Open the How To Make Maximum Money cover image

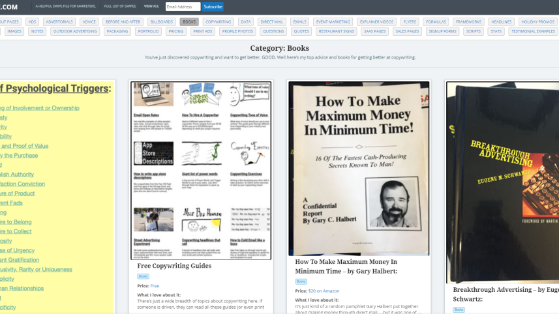pos(359,168)
